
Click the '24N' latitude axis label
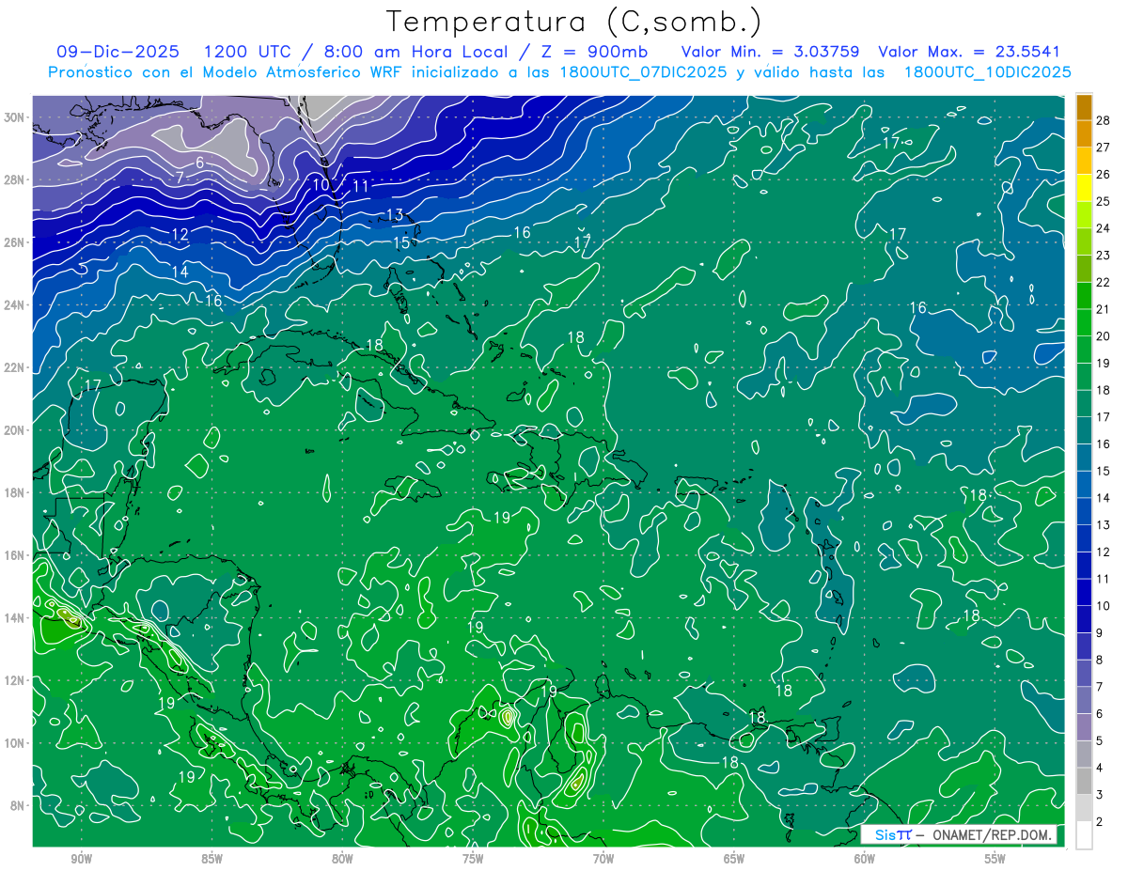click(x=15, y=305)
